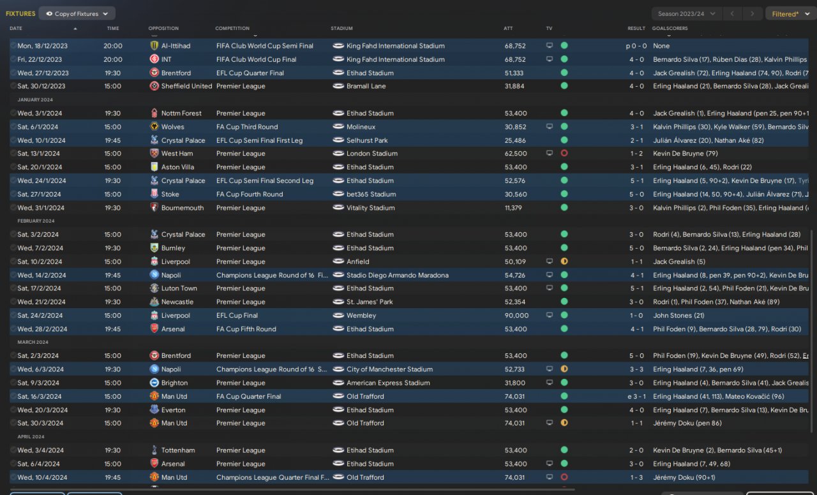Click the TV icon in the Al-Ittihad row
This screenshot has height=495, width=817.
pos(549,46)
